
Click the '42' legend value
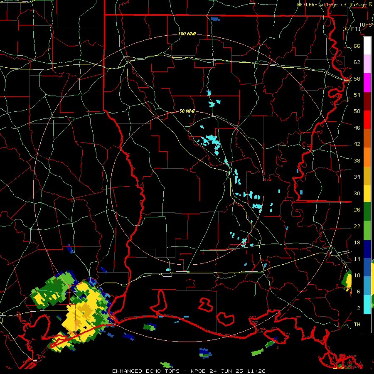click(x=357, y=144)
